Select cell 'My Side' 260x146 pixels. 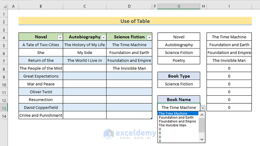[x=85, y=52]
